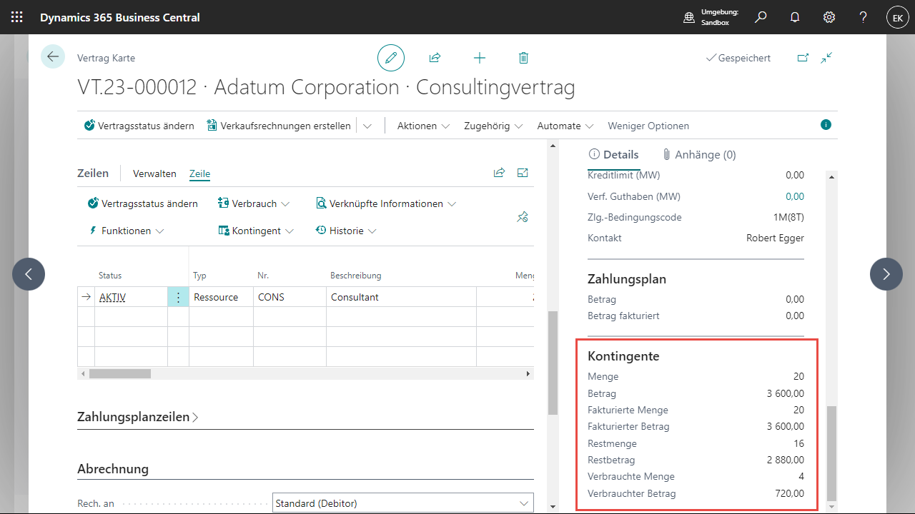Open the search magnifier icon
The height and width of the screenshot is (514, 915).
coord(761,17)
